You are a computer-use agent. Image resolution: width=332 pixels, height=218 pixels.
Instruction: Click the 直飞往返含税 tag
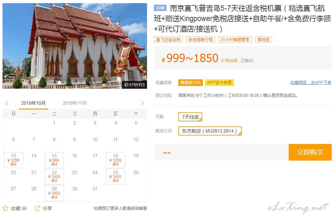coord(168,40)
